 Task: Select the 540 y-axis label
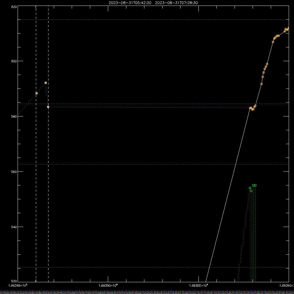coord(14,227)
